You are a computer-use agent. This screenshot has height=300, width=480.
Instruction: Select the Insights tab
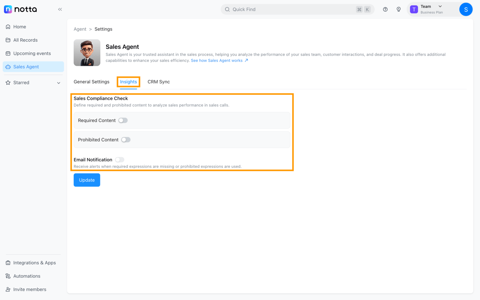128,82
